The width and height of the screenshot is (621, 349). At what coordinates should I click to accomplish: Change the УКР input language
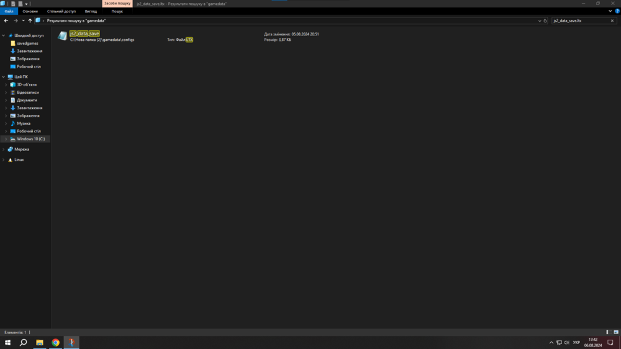pos(576,343)
